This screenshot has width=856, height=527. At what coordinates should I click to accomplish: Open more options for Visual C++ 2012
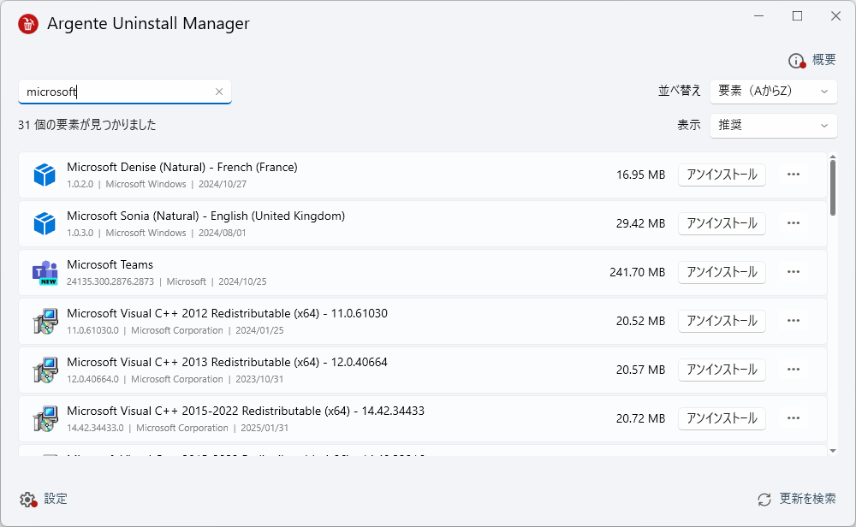(794, 321)
